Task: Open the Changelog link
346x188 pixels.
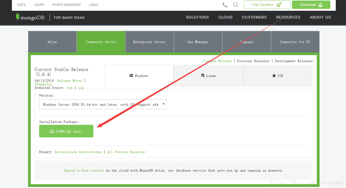Action: 43,84
